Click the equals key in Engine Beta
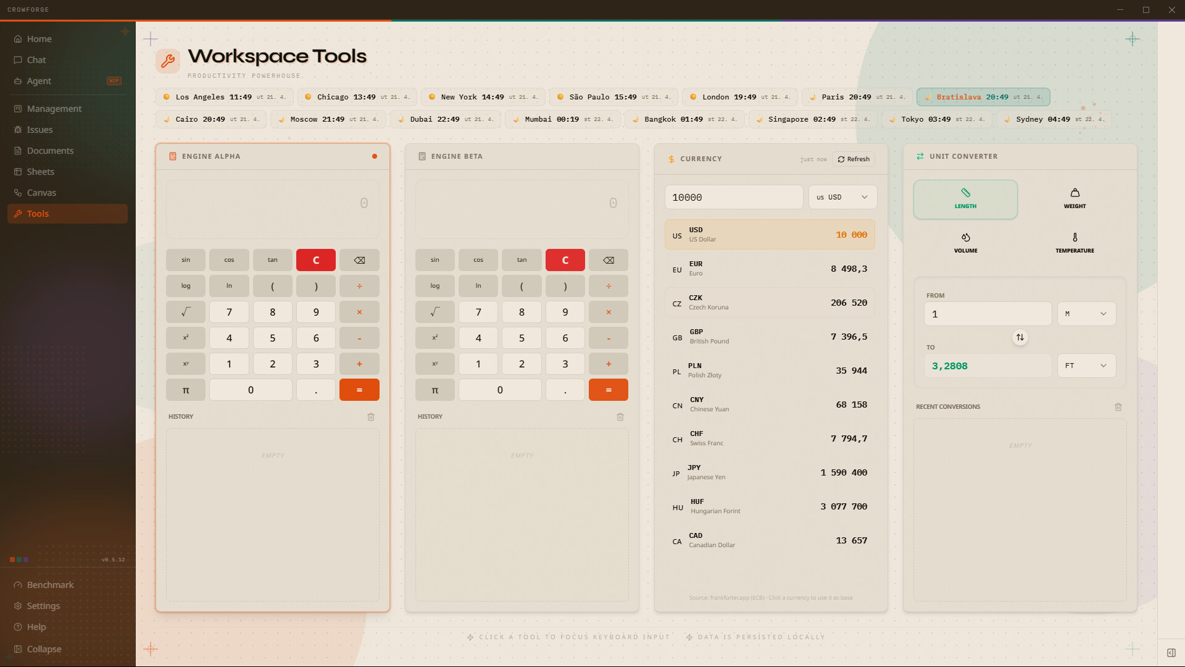This screenshot has height=667, width=1185. point(609,390)
